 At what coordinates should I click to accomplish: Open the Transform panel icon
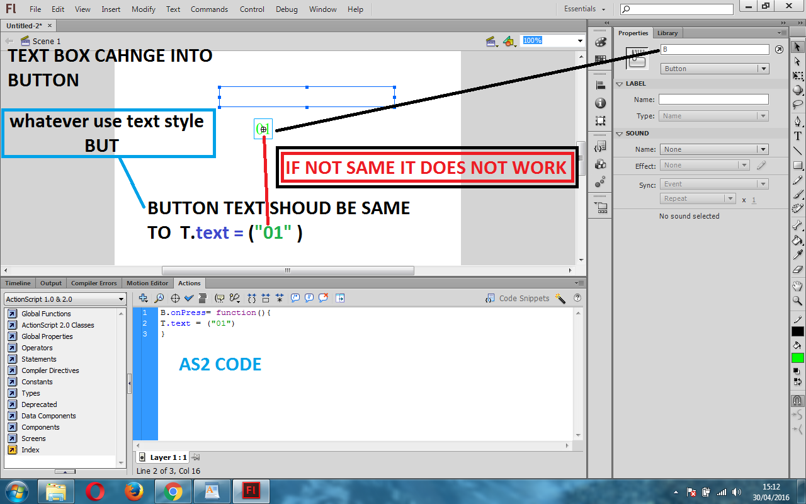click(x=600, y=121)
